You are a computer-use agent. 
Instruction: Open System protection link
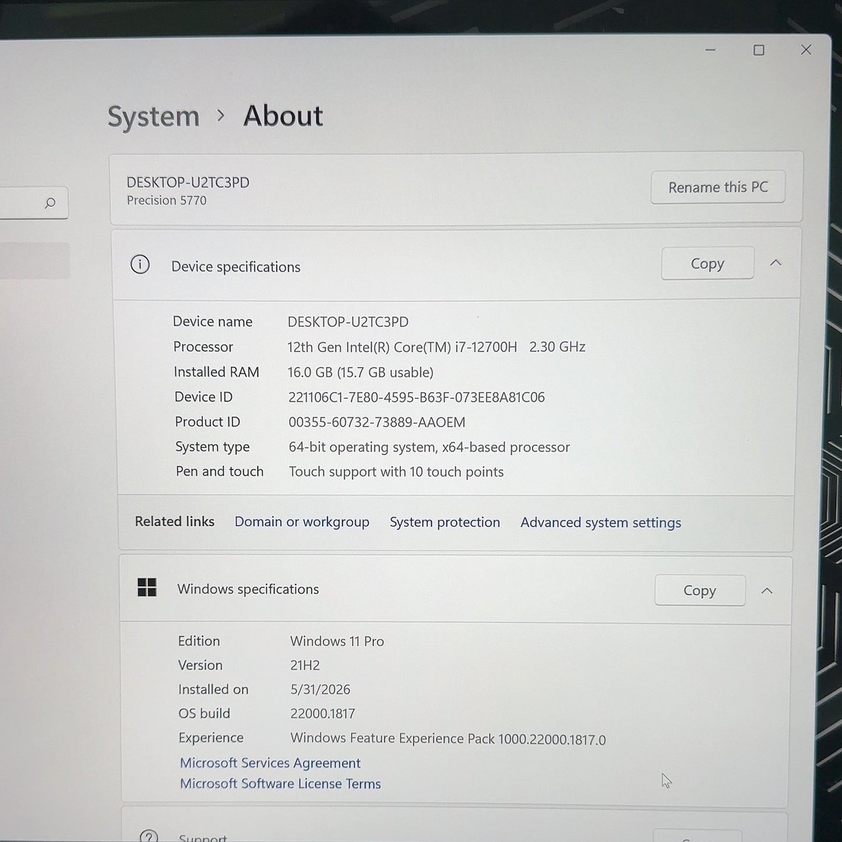(x=445, y=522)
